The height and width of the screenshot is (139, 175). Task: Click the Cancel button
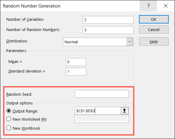pyautogui.click(x=154, y=29)
